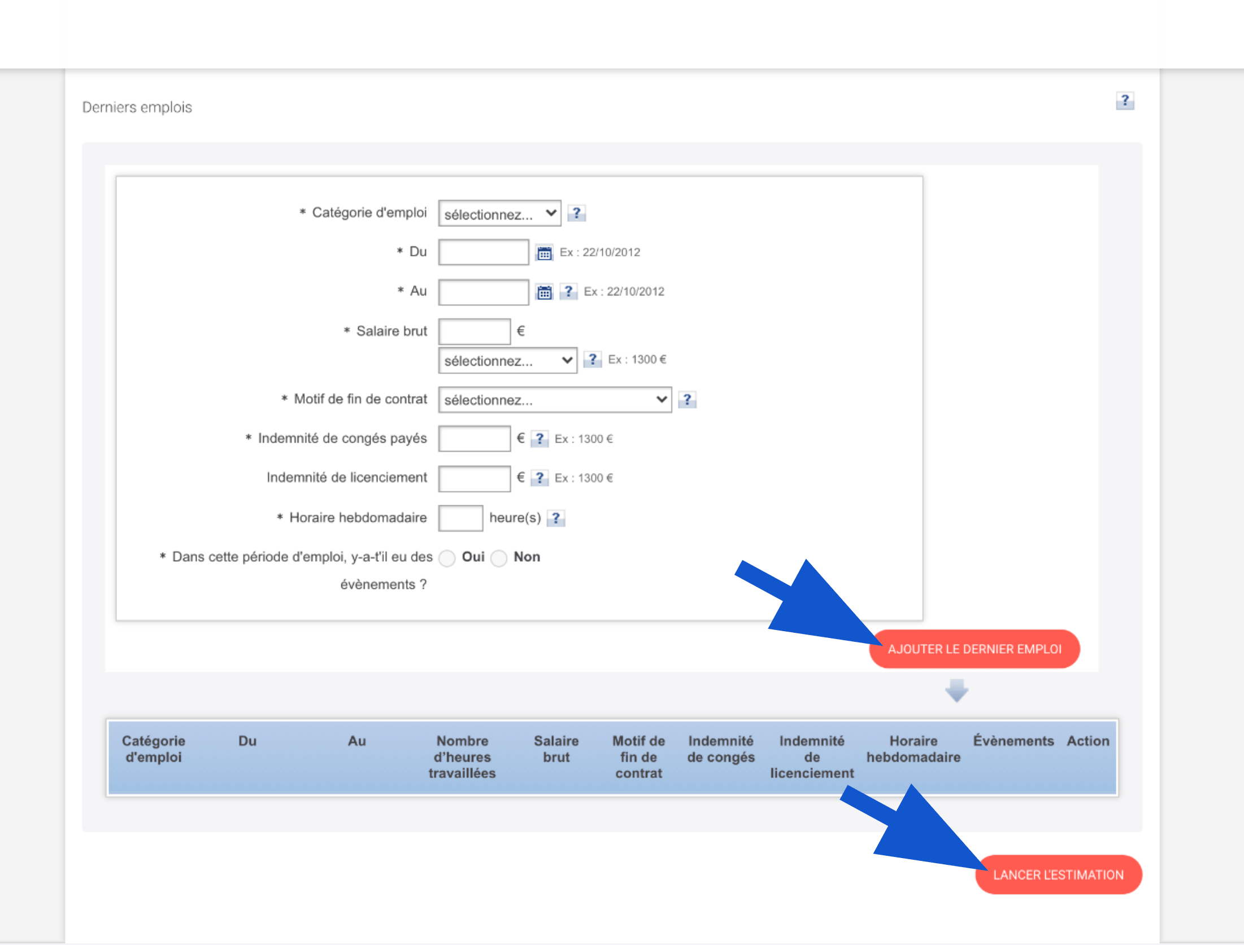This screenshot has height=945, width=1244.
Task: Open help icon for Horaire hebdomadaire
Action: click(556, 518)
